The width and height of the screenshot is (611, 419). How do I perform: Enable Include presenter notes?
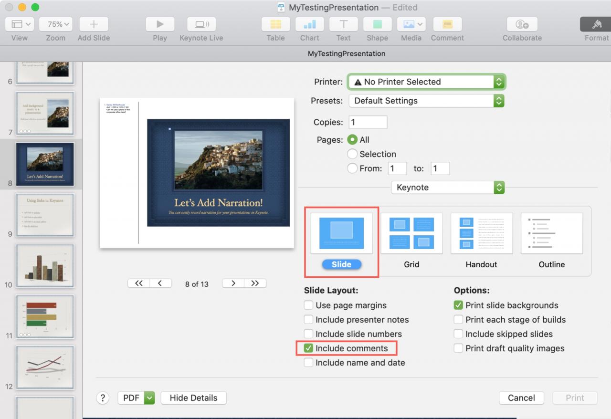click(308, 320)
